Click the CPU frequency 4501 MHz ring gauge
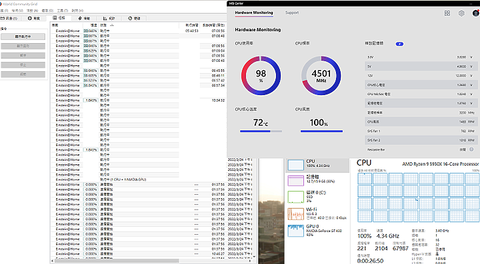The image size is (480, 264). click(321, 75)
